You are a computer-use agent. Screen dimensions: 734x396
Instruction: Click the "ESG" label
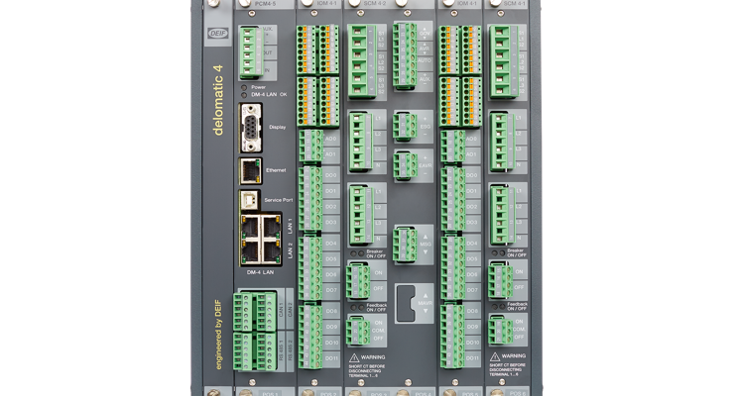point(426,127)
